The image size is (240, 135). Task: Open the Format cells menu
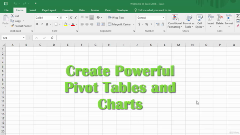229,21
